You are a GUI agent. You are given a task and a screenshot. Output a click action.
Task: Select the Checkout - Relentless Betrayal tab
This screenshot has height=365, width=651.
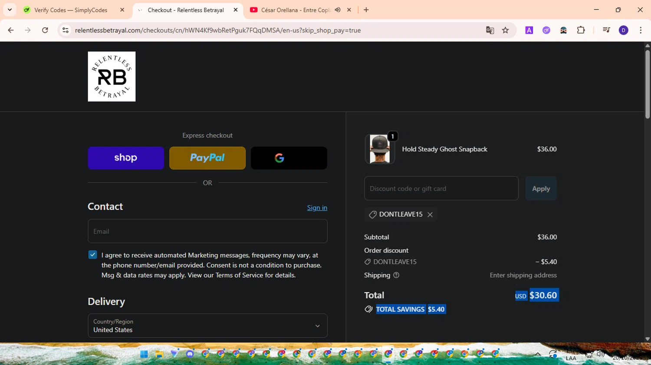186,10
